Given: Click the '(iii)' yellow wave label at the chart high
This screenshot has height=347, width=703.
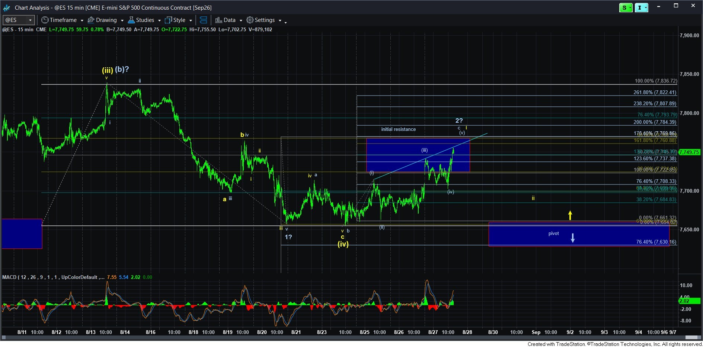Looking at the screenshot, I should (108, 70).
